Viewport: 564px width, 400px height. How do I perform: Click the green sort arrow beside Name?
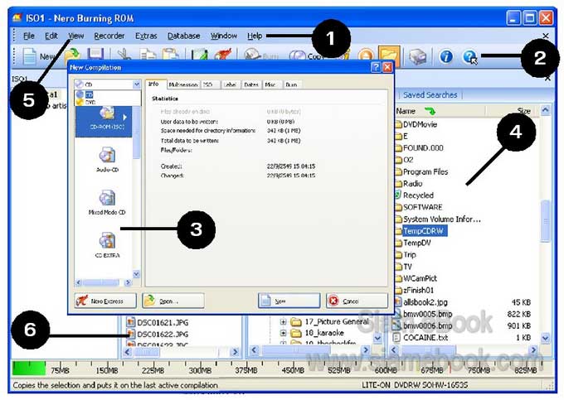click(430, 111)
